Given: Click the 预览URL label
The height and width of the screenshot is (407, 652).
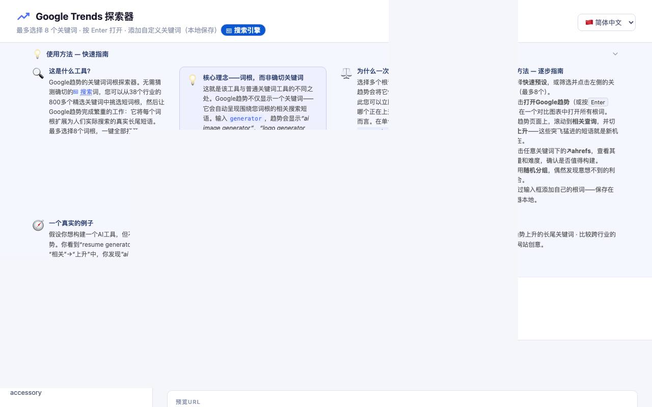Looking at the screenshot, I should click(188, 402).
